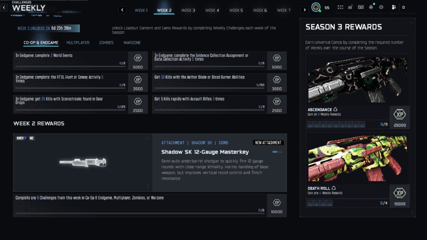Click the unlocked padlock icon
Image resolution: width=427 pixels, height=240 pixels.
click(351, 7)
